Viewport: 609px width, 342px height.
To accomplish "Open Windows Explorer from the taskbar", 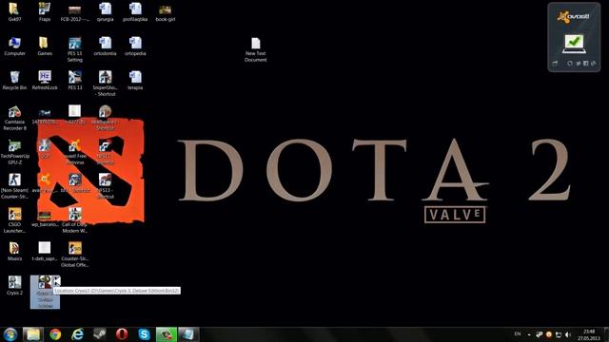I will click(33, 334).
